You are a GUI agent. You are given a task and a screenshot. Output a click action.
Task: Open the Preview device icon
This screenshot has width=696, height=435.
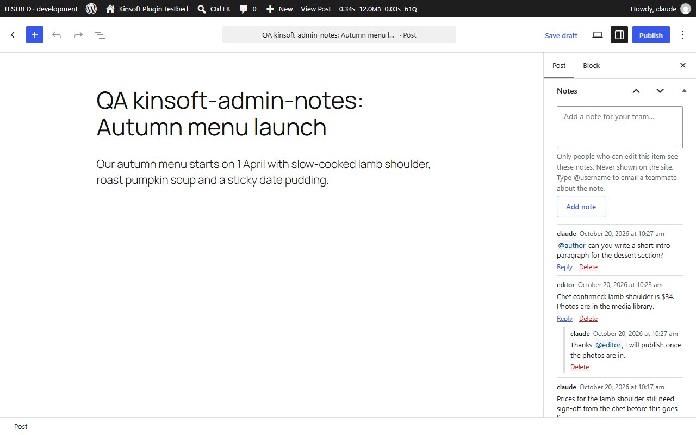pos(598,35)
